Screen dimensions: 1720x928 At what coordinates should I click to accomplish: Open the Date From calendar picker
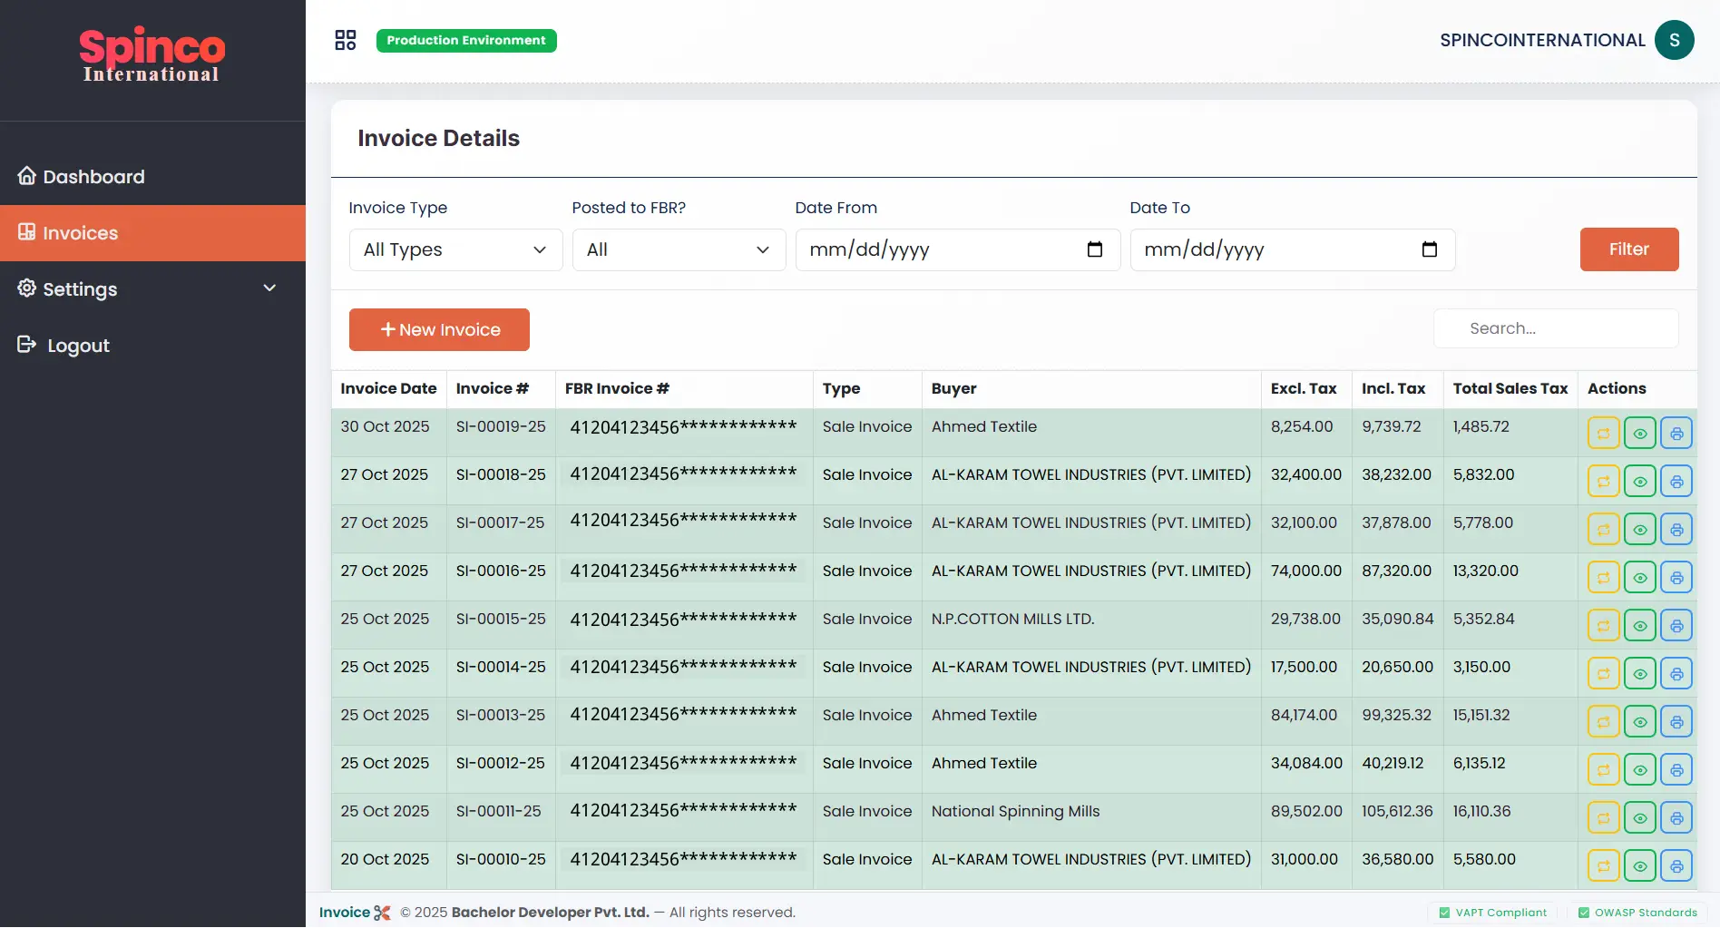point(1094,249)
